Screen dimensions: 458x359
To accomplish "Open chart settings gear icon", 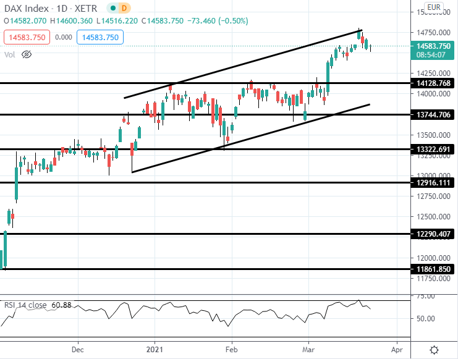I will point(434,350).
